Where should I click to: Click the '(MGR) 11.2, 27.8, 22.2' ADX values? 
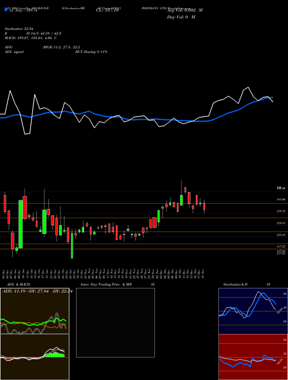61,47
